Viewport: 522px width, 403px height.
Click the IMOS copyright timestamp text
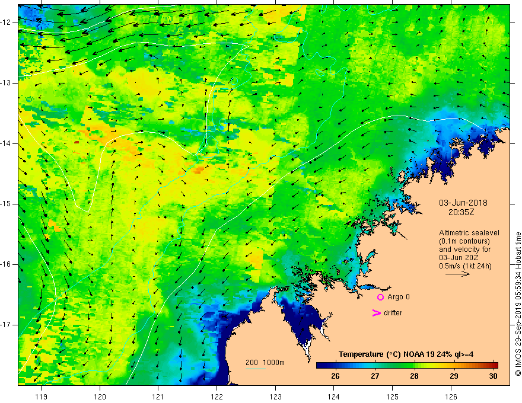(x=518, y=304)
